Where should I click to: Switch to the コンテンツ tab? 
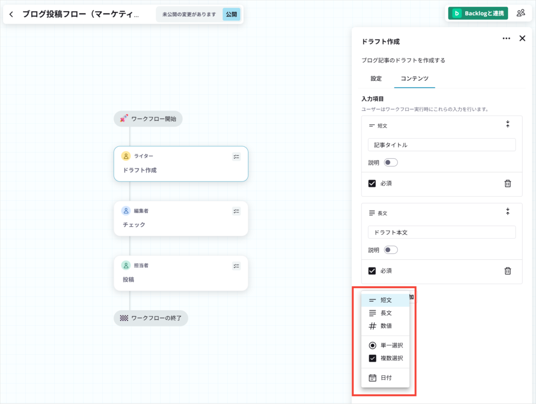pyautogui.click(x=415, y=78)
